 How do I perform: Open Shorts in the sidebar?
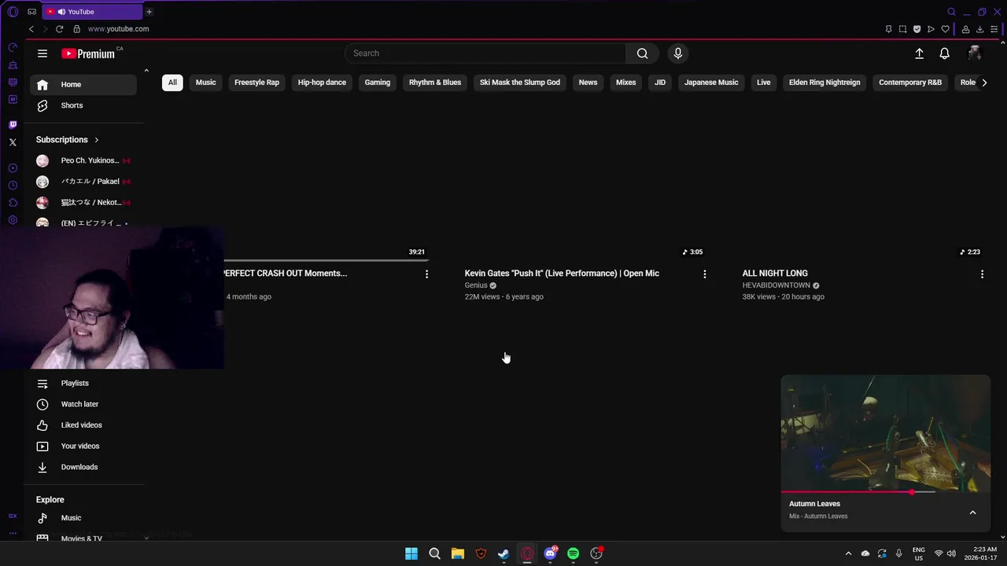point(83,105)
